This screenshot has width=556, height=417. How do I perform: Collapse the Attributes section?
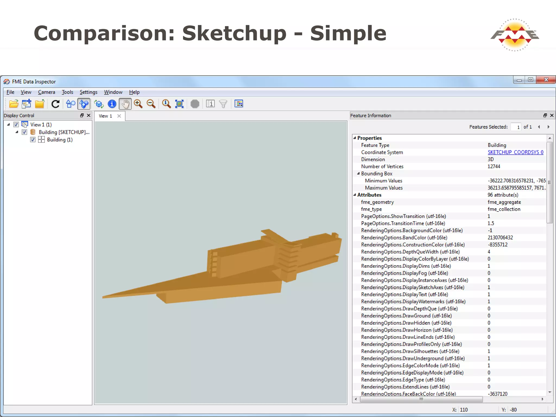point(355,195)
